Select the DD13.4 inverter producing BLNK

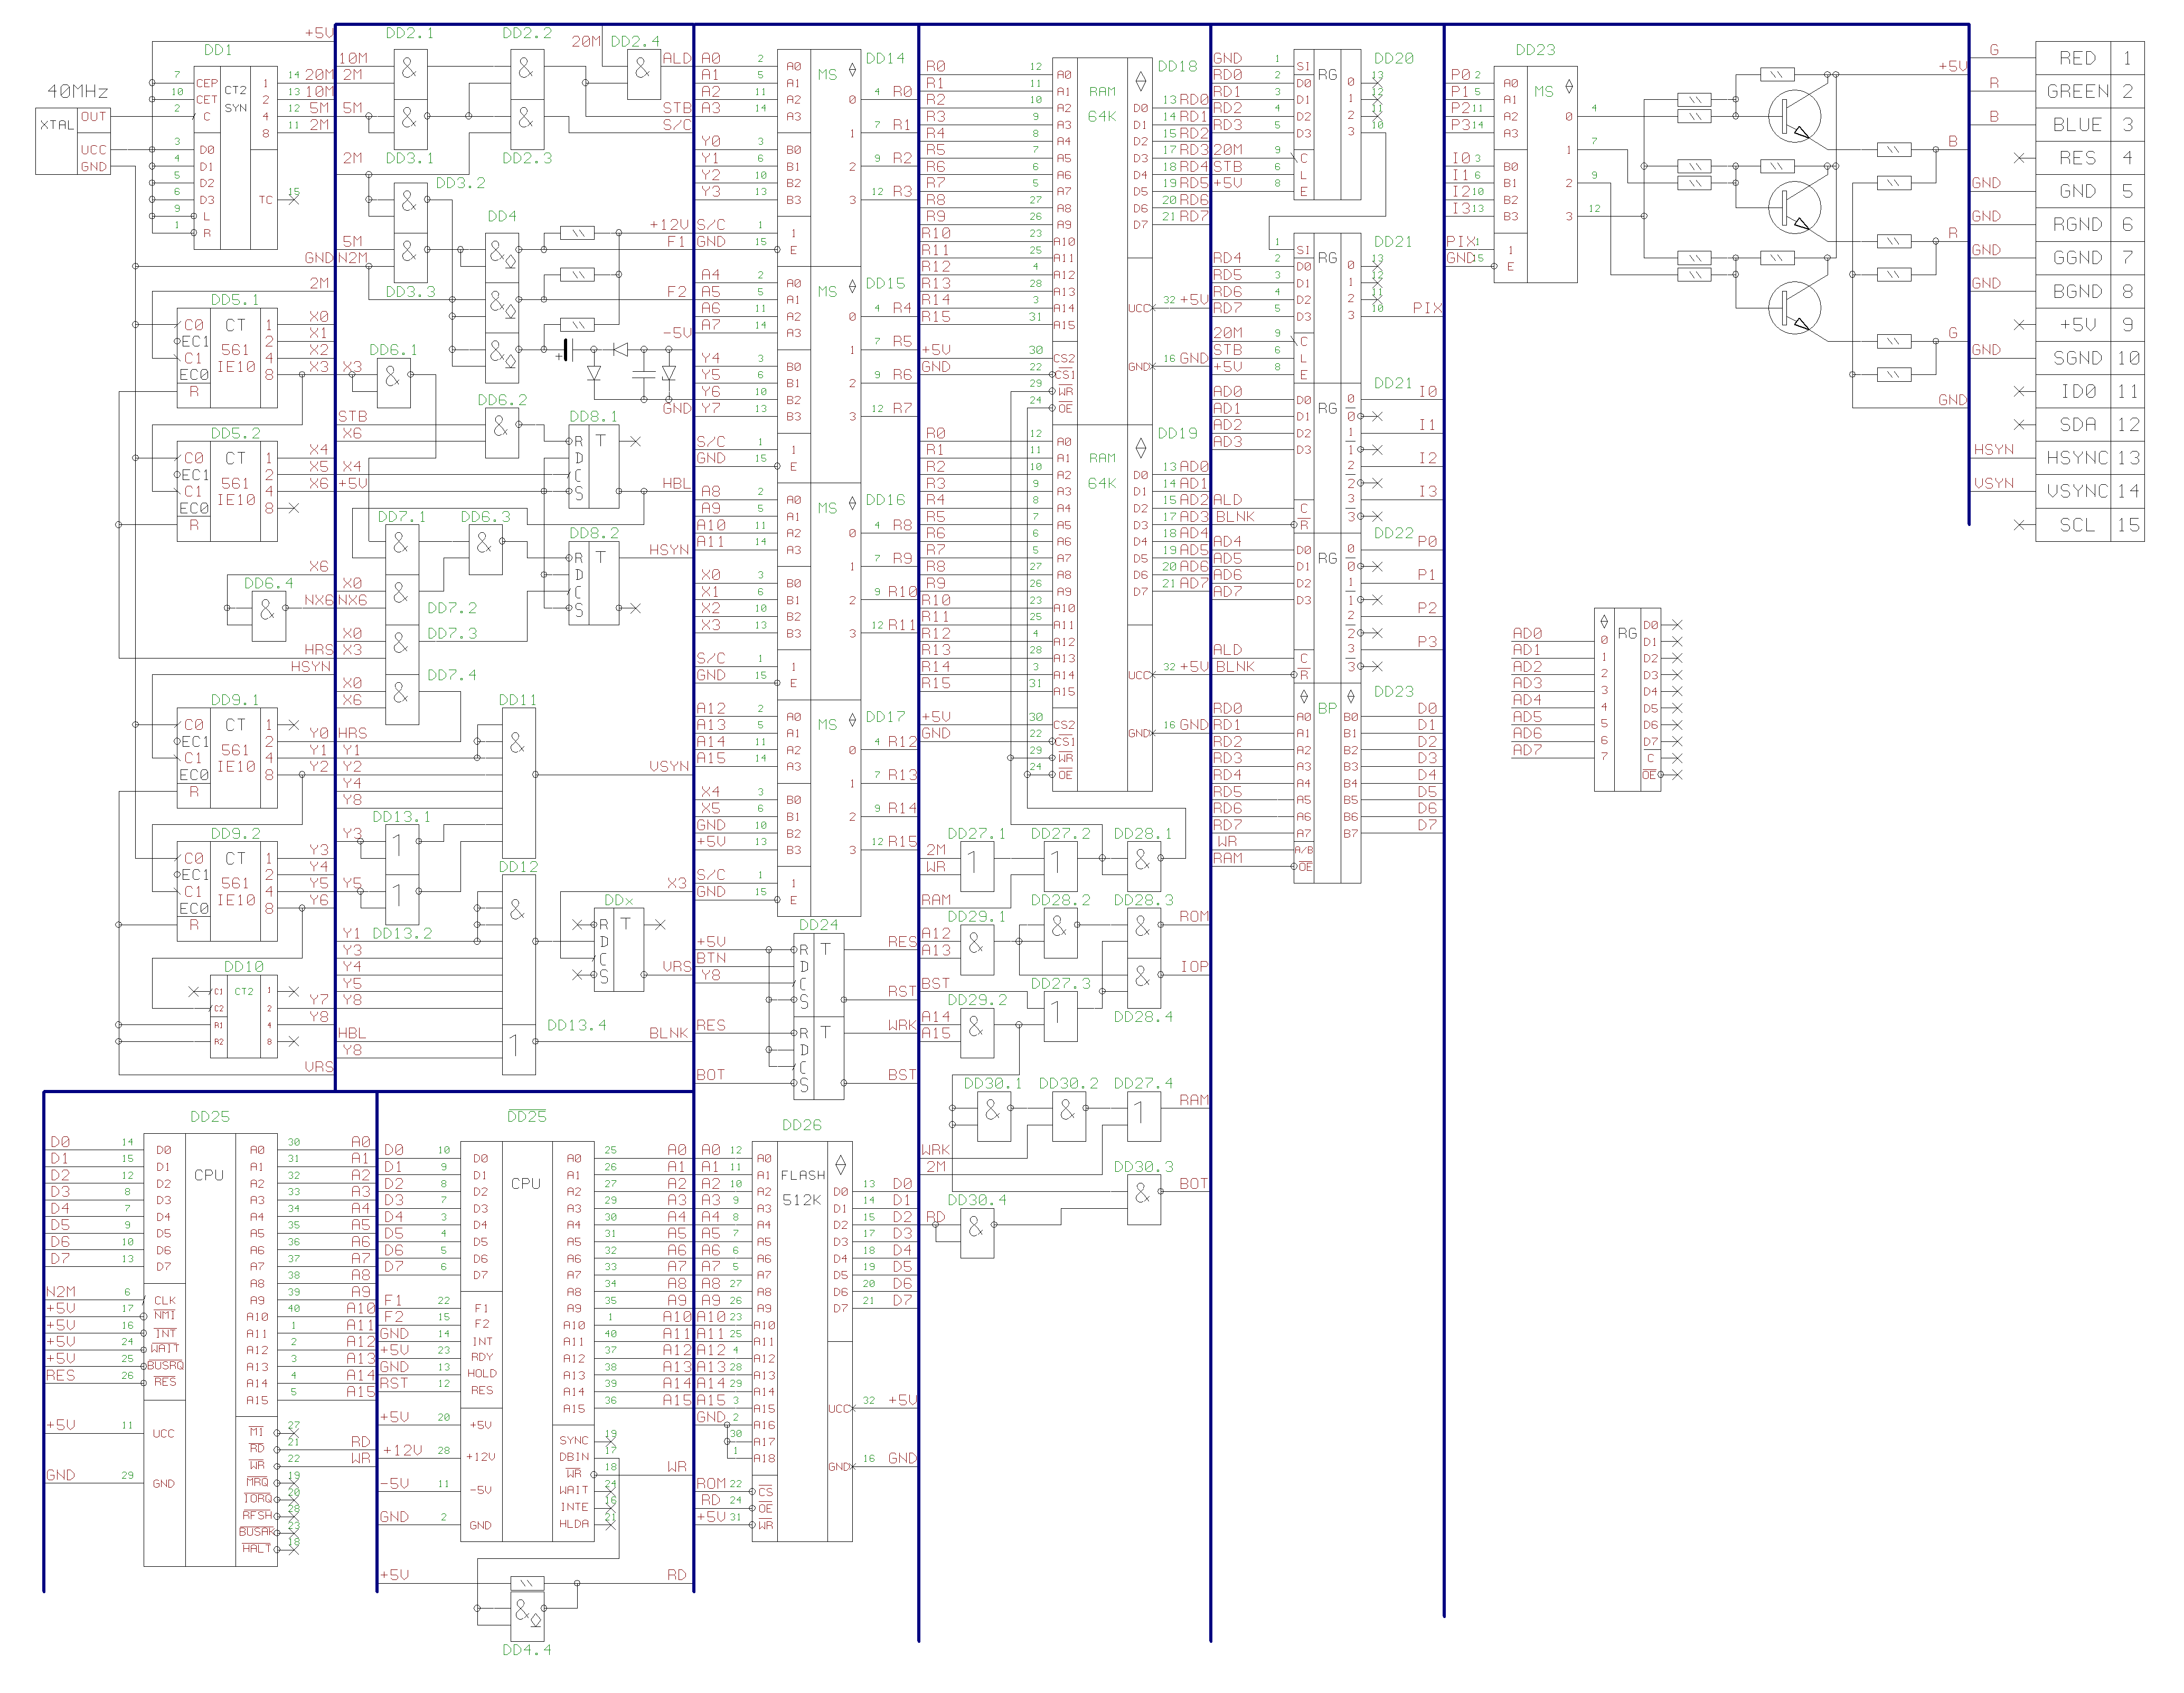point(518,1049)
